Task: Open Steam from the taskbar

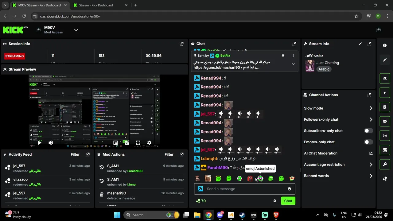Action: point(242,215)
